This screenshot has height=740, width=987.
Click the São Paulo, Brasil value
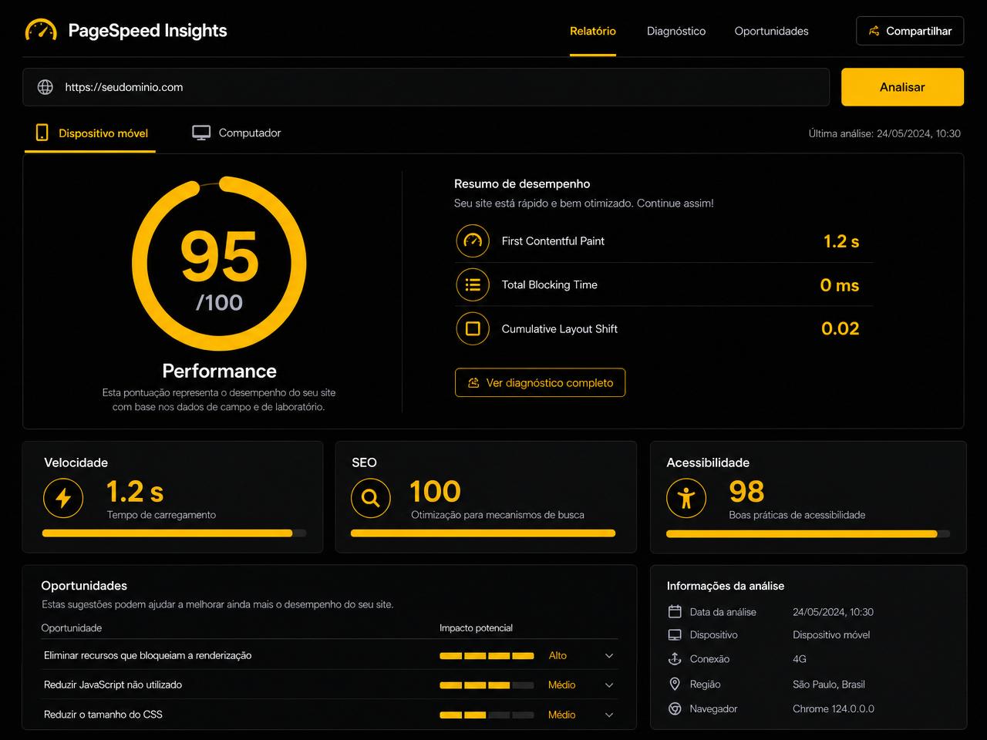pyautogui.click(x=829, y=684)
